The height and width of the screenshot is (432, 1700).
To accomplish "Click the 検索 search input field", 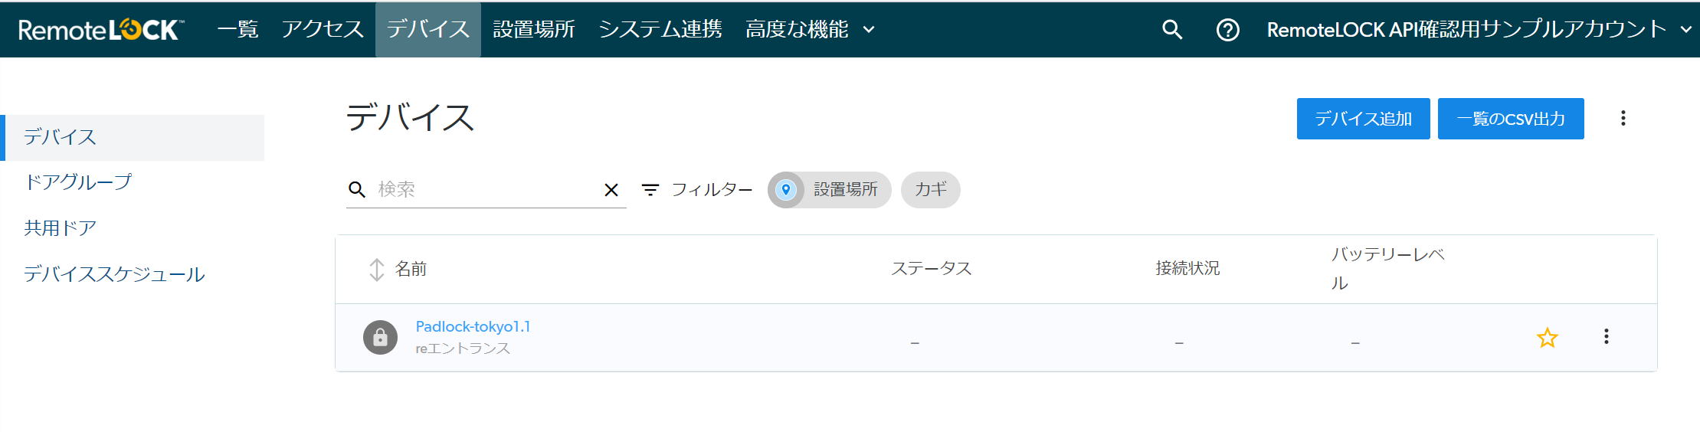I will (x=486, y=189).
